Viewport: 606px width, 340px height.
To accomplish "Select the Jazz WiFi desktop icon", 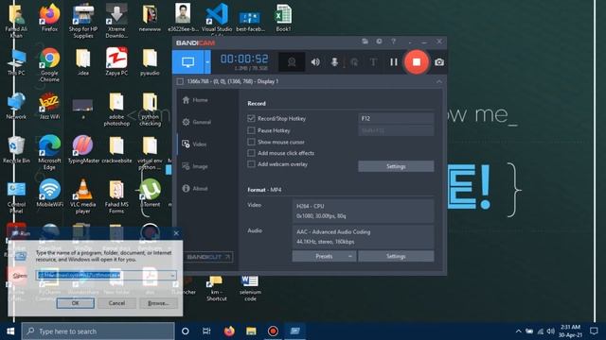I will pyautogui.click(x=49, y=106).
